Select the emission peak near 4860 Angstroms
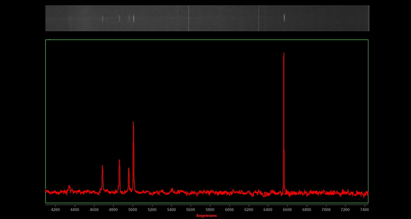 (x=119, y=161)
